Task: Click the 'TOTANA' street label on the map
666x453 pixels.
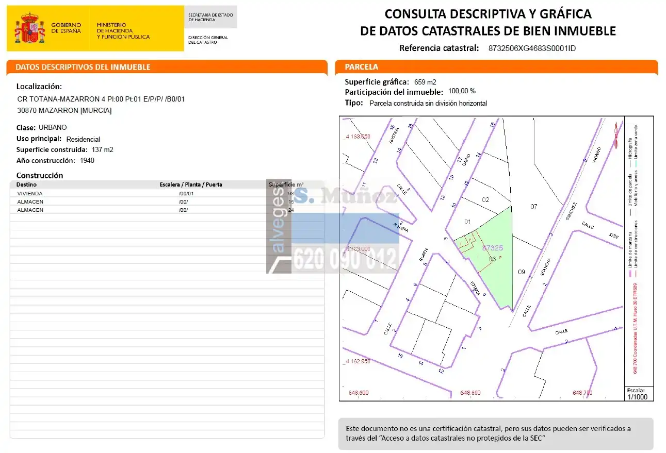Action: 475,287
